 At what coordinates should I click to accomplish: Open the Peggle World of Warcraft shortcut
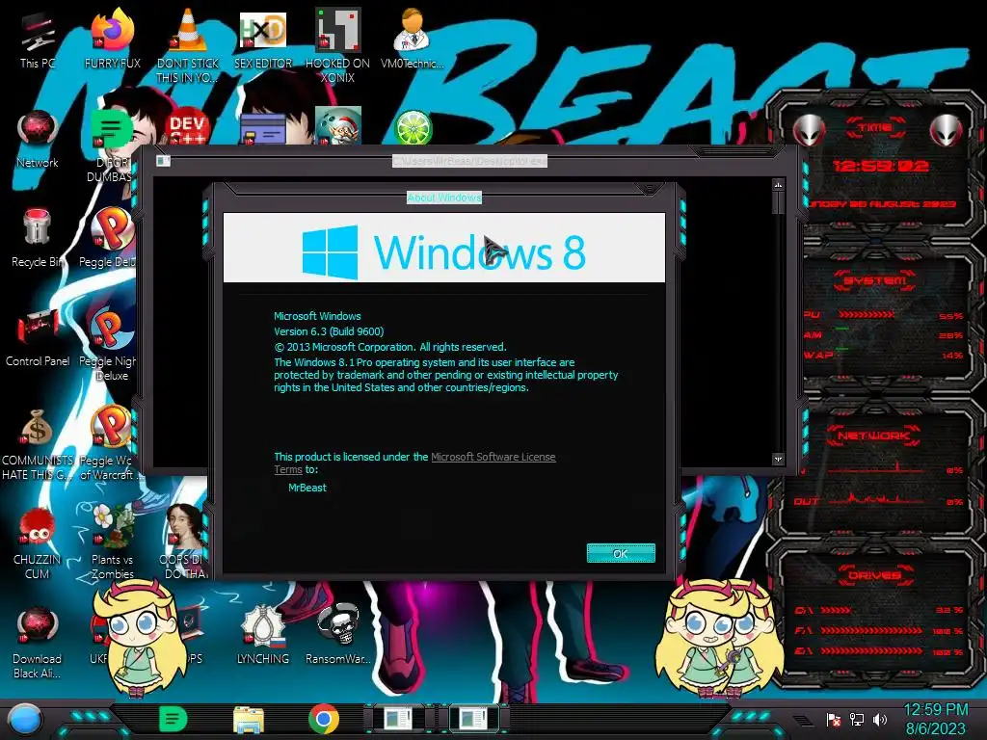tap(112, 444)
